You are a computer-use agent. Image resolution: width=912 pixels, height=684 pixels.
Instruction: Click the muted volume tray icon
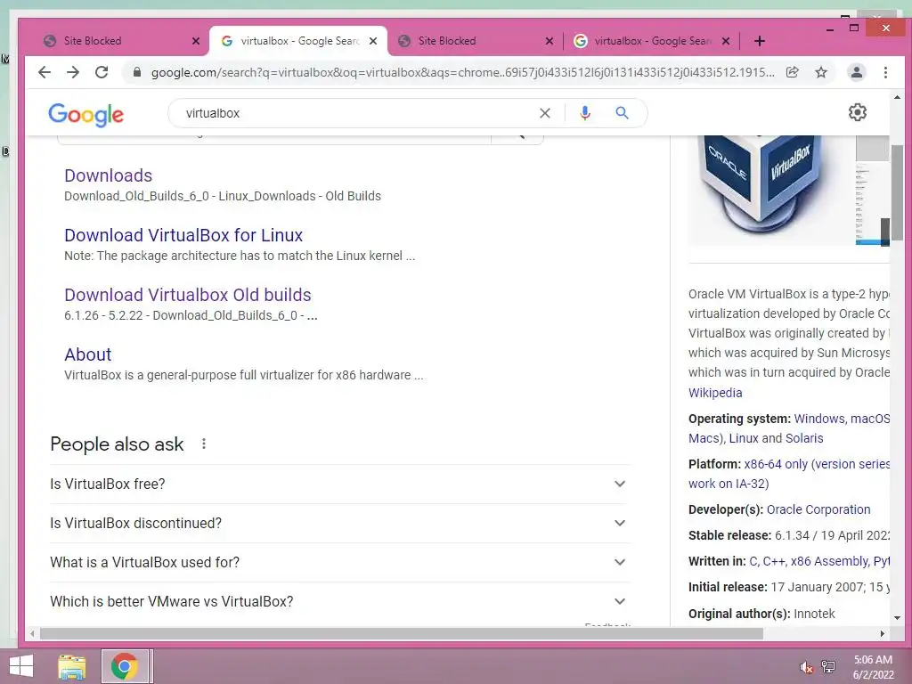click(x=806, y=667)
